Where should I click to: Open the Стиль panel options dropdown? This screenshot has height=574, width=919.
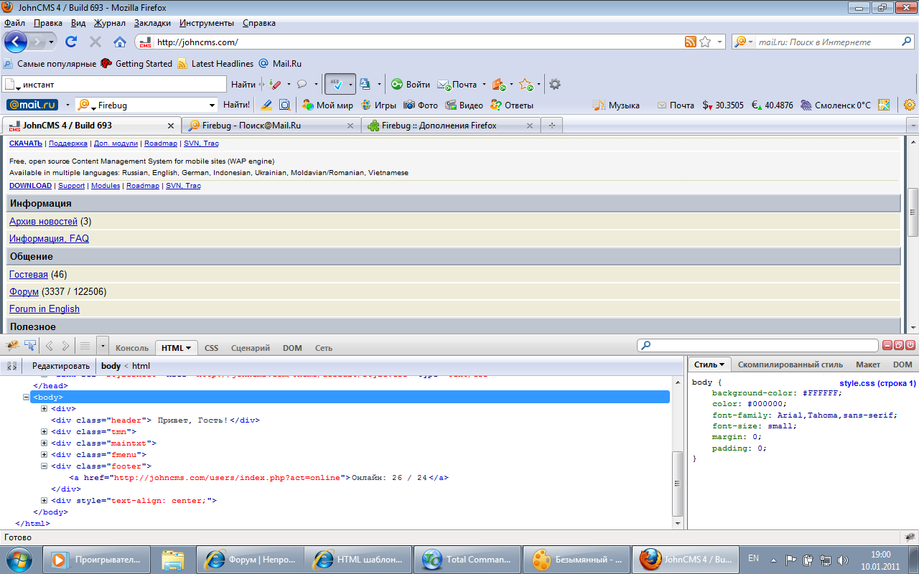tap(709, 364)
